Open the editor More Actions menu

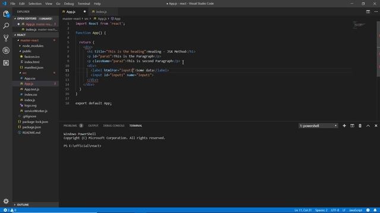(376, 12)
